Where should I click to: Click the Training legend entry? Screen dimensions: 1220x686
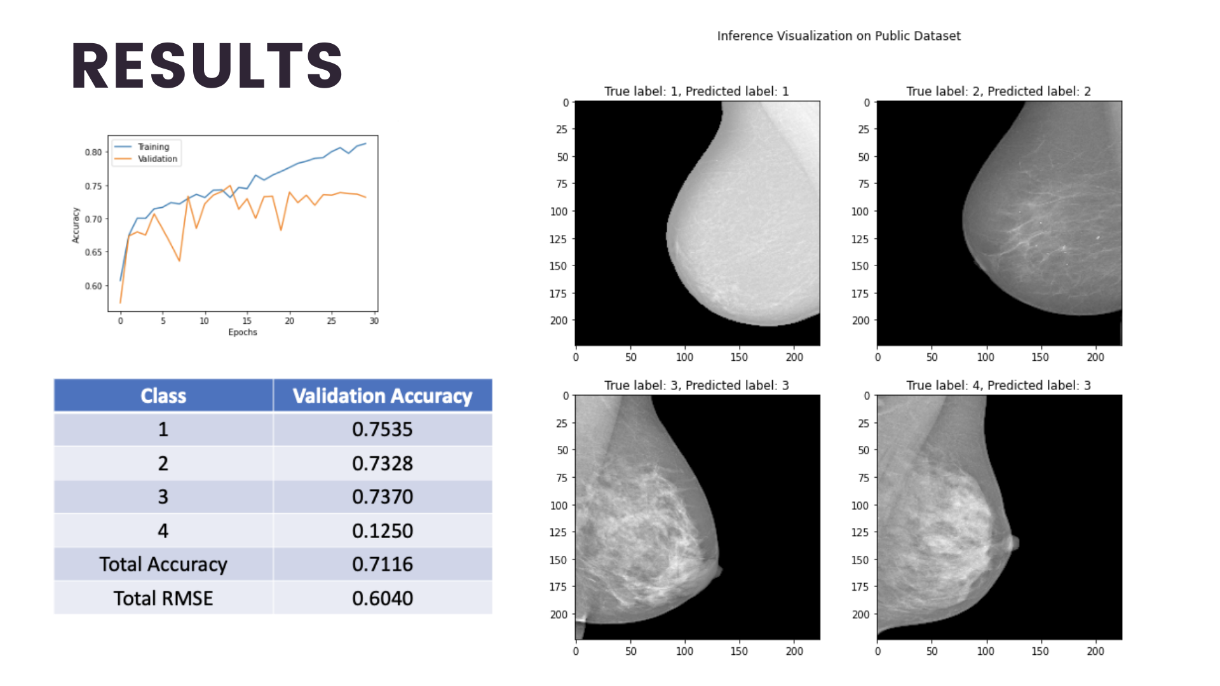point(153,147)
